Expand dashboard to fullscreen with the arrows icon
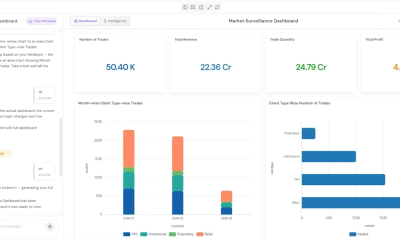Image resolution: width=400 pixels, height=240 pixels. click(209, 7)
